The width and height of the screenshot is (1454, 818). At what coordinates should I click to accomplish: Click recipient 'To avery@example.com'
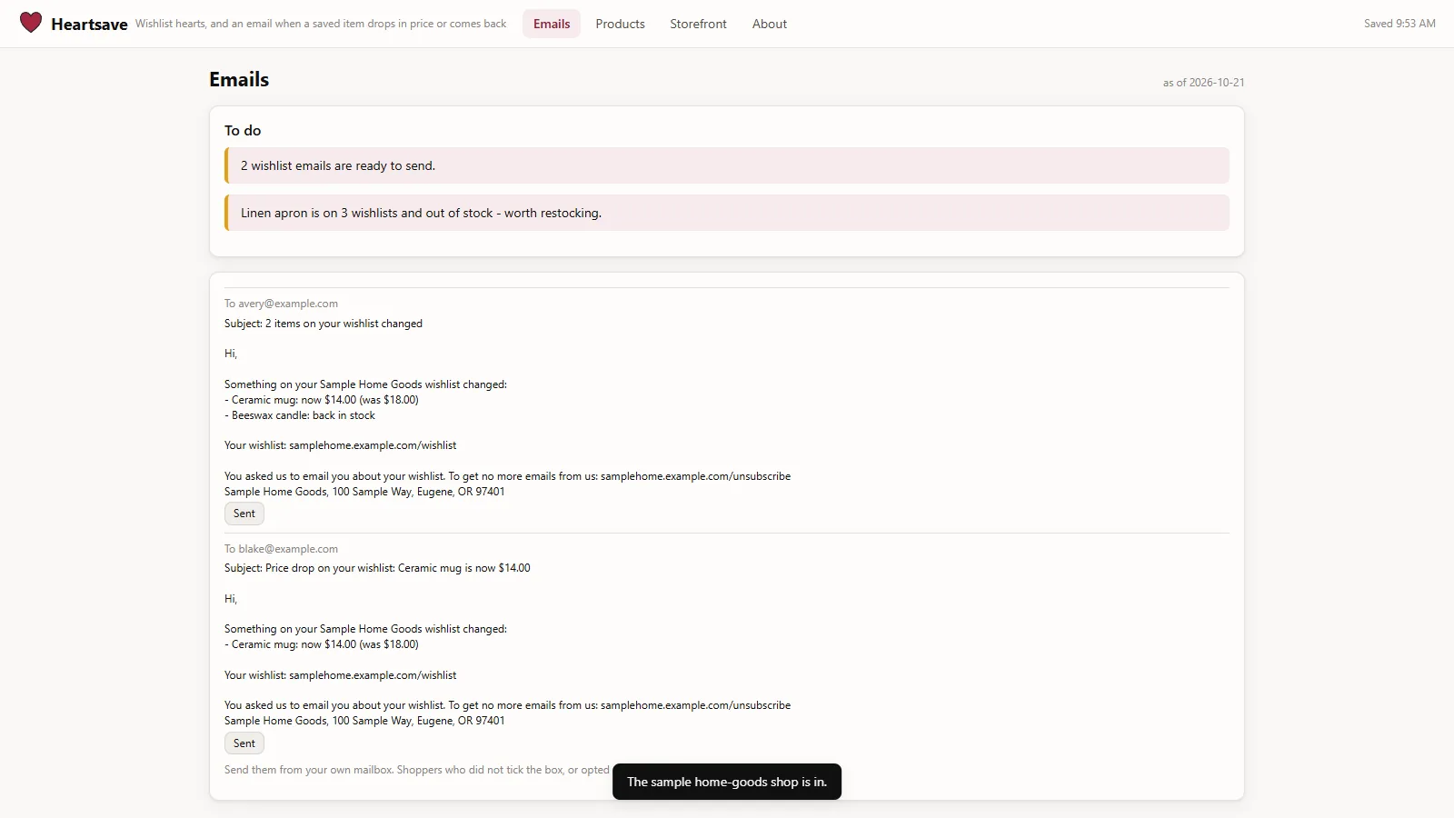(281, 304)
